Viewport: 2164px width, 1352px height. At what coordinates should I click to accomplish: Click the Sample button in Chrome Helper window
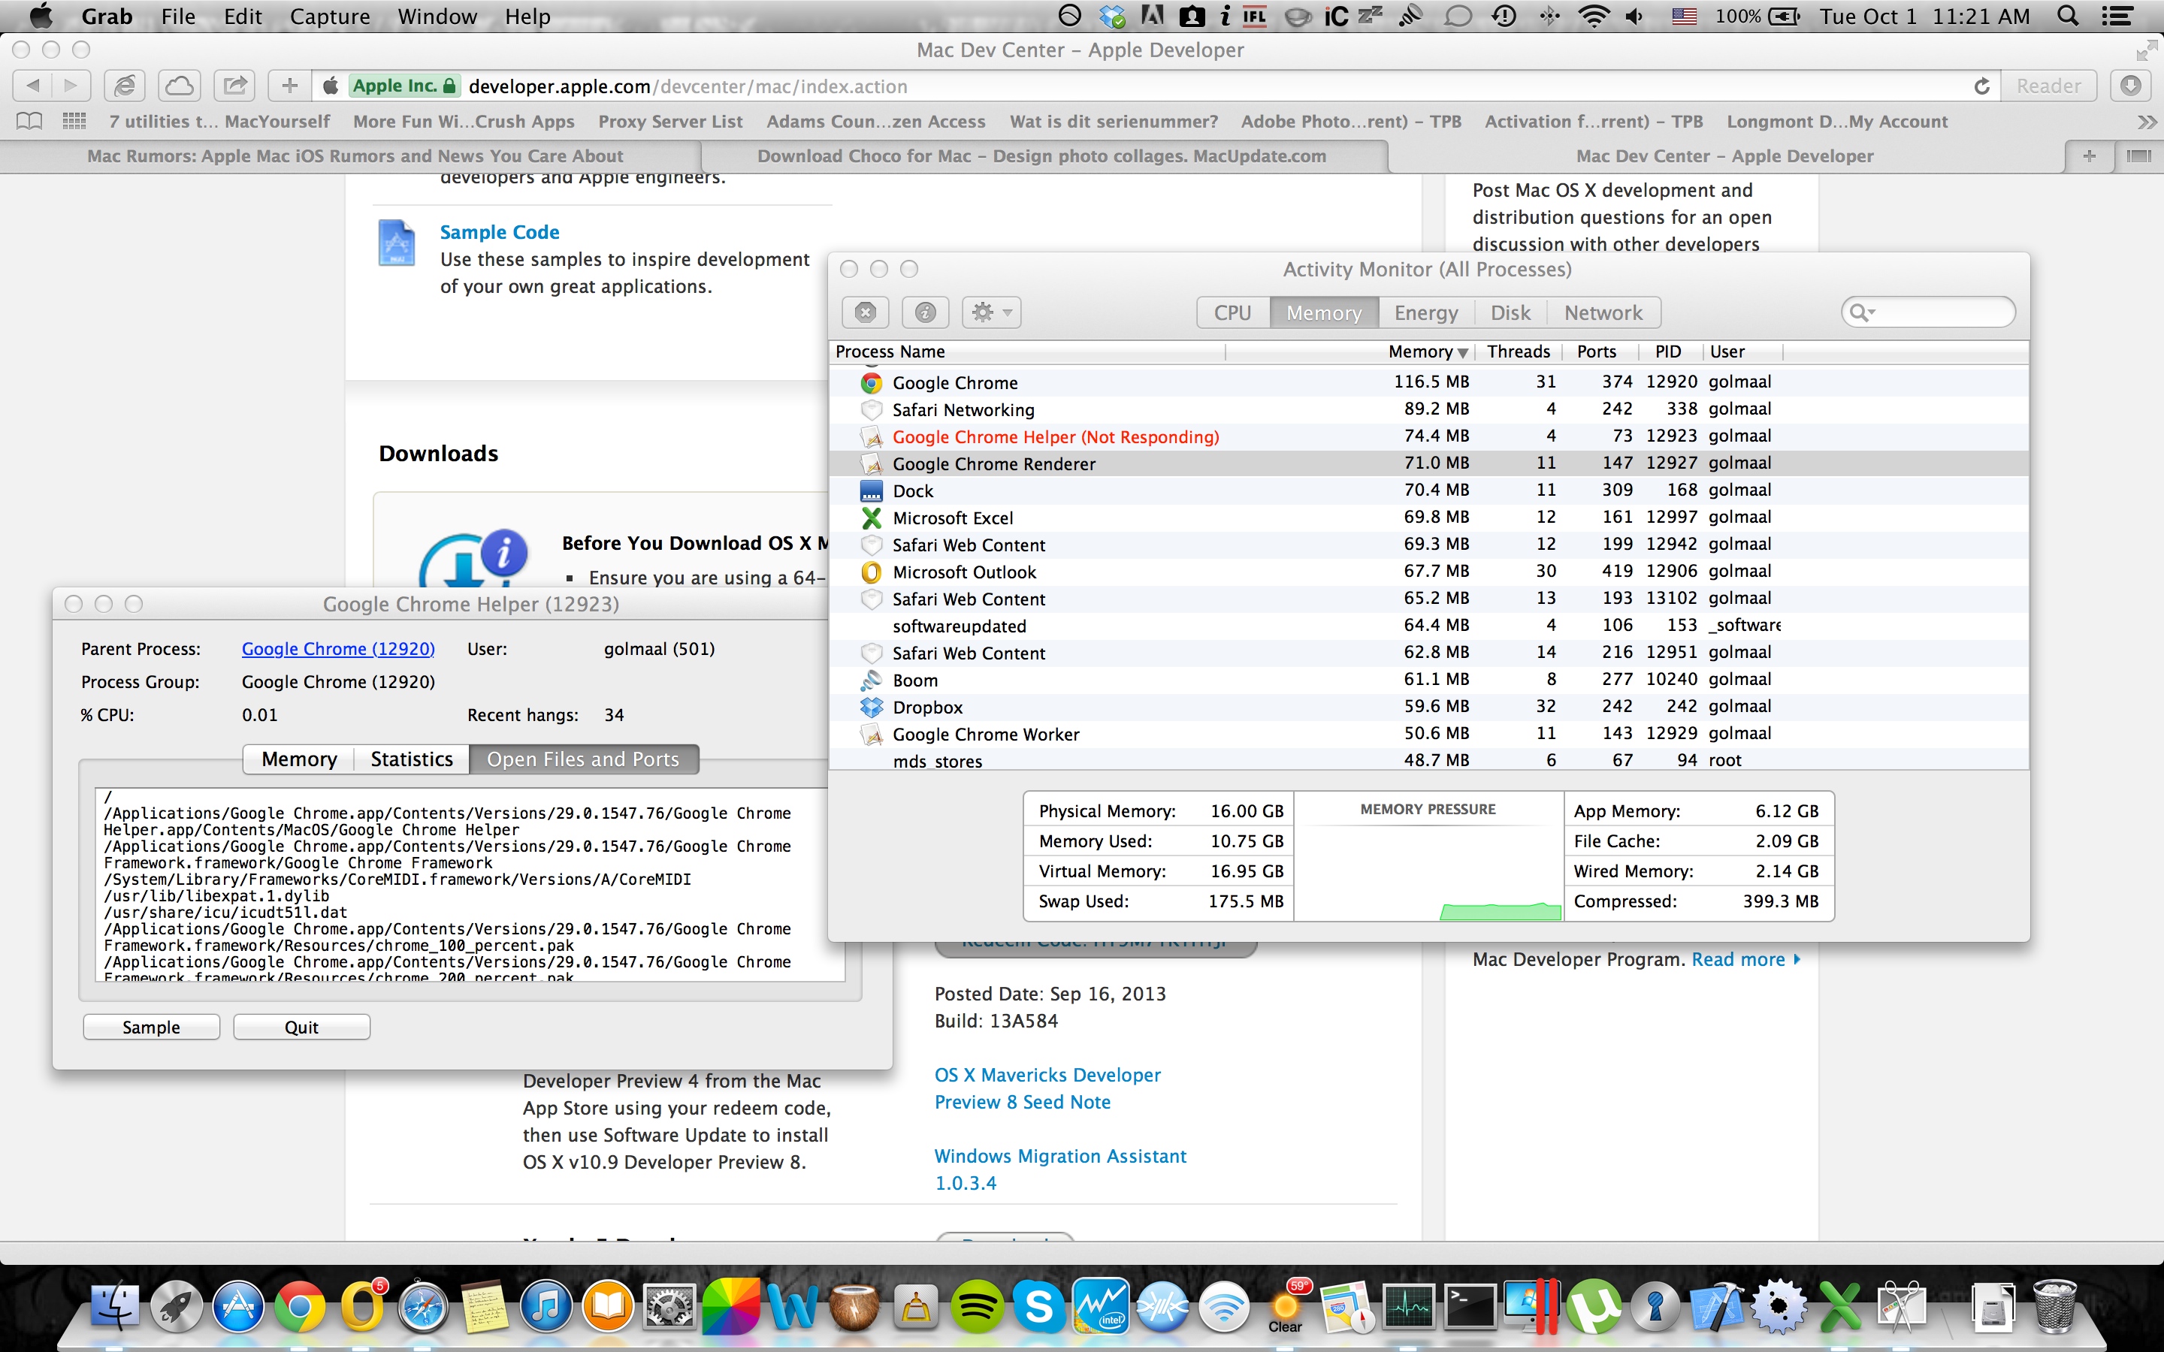point(151,1028)
